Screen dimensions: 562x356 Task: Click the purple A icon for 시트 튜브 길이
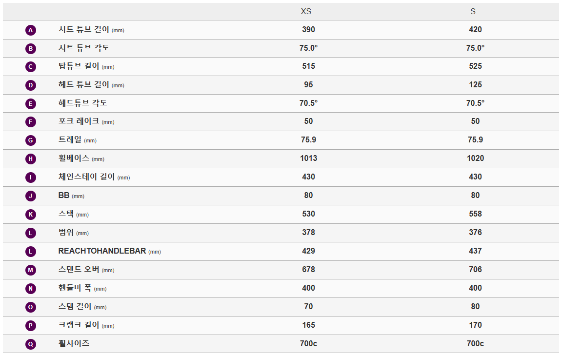(x=31, y=30)
